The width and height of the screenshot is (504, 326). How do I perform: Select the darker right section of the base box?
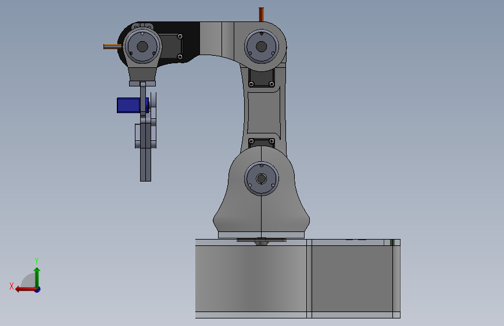(x=352, y=278)
